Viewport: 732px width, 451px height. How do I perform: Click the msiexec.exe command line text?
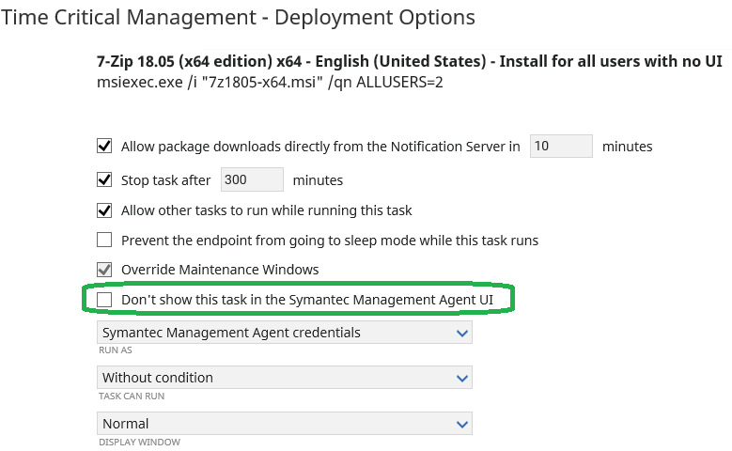click(x=270, y=82)
